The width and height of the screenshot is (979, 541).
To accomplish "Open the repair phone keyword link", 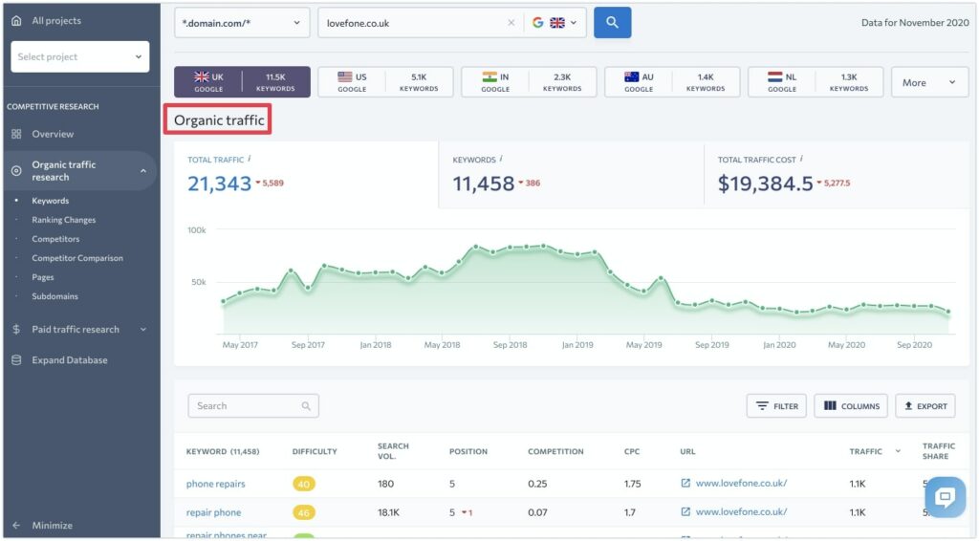I will click(213, 513).
